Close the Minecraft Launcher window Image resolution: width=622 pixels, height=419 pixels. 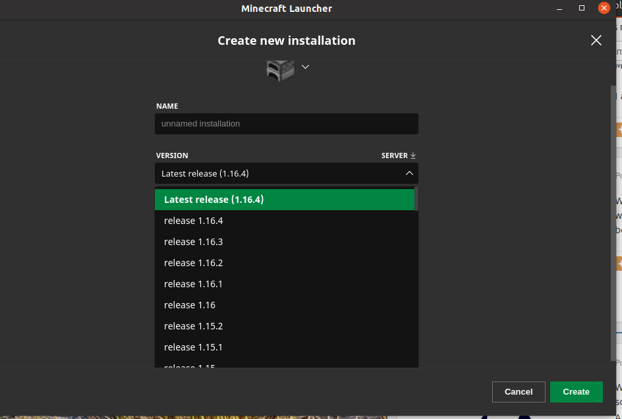(604, 8)
